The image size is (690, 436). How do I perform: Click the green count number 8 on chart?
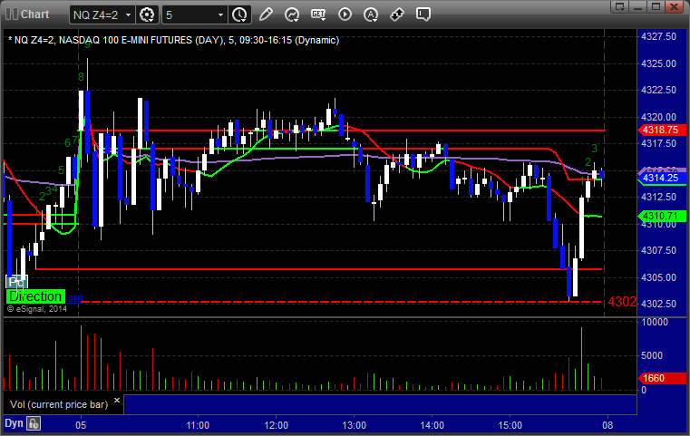coord(81,77)
